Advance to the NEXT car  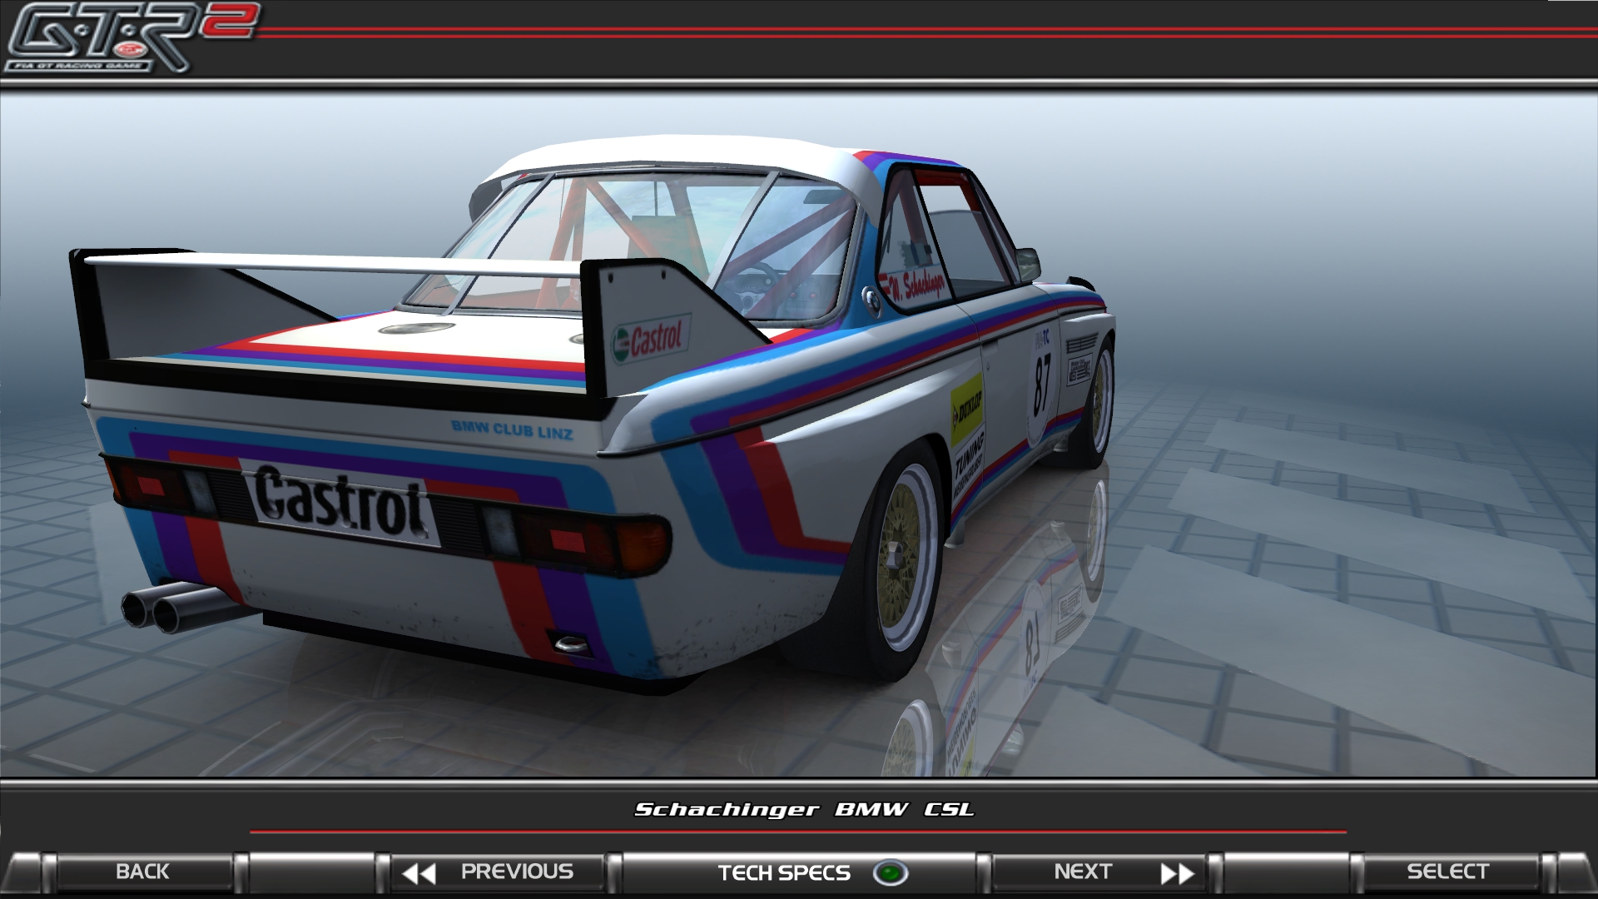pyautogui.click(x=1099, y=872)
